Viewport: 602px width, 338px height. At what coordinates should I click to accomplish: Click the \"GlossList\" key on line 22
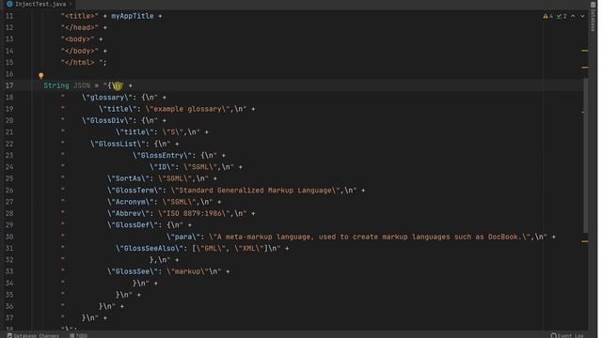[x=118, y=144]
